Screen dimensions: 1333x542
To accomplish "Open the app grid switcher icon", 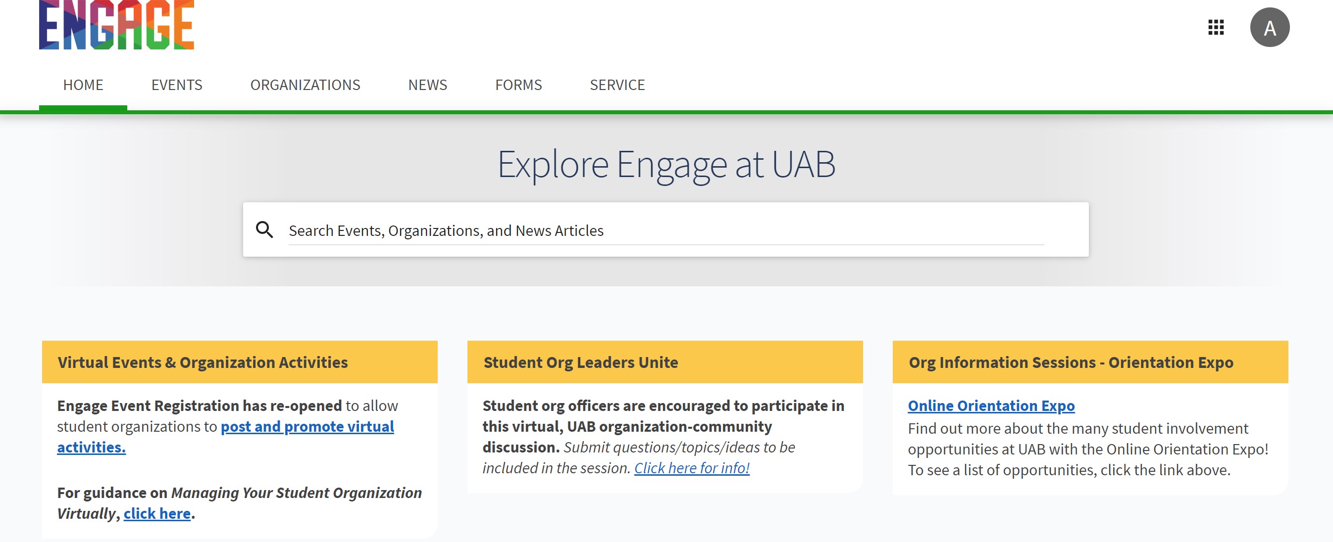I will [1216, 27].
